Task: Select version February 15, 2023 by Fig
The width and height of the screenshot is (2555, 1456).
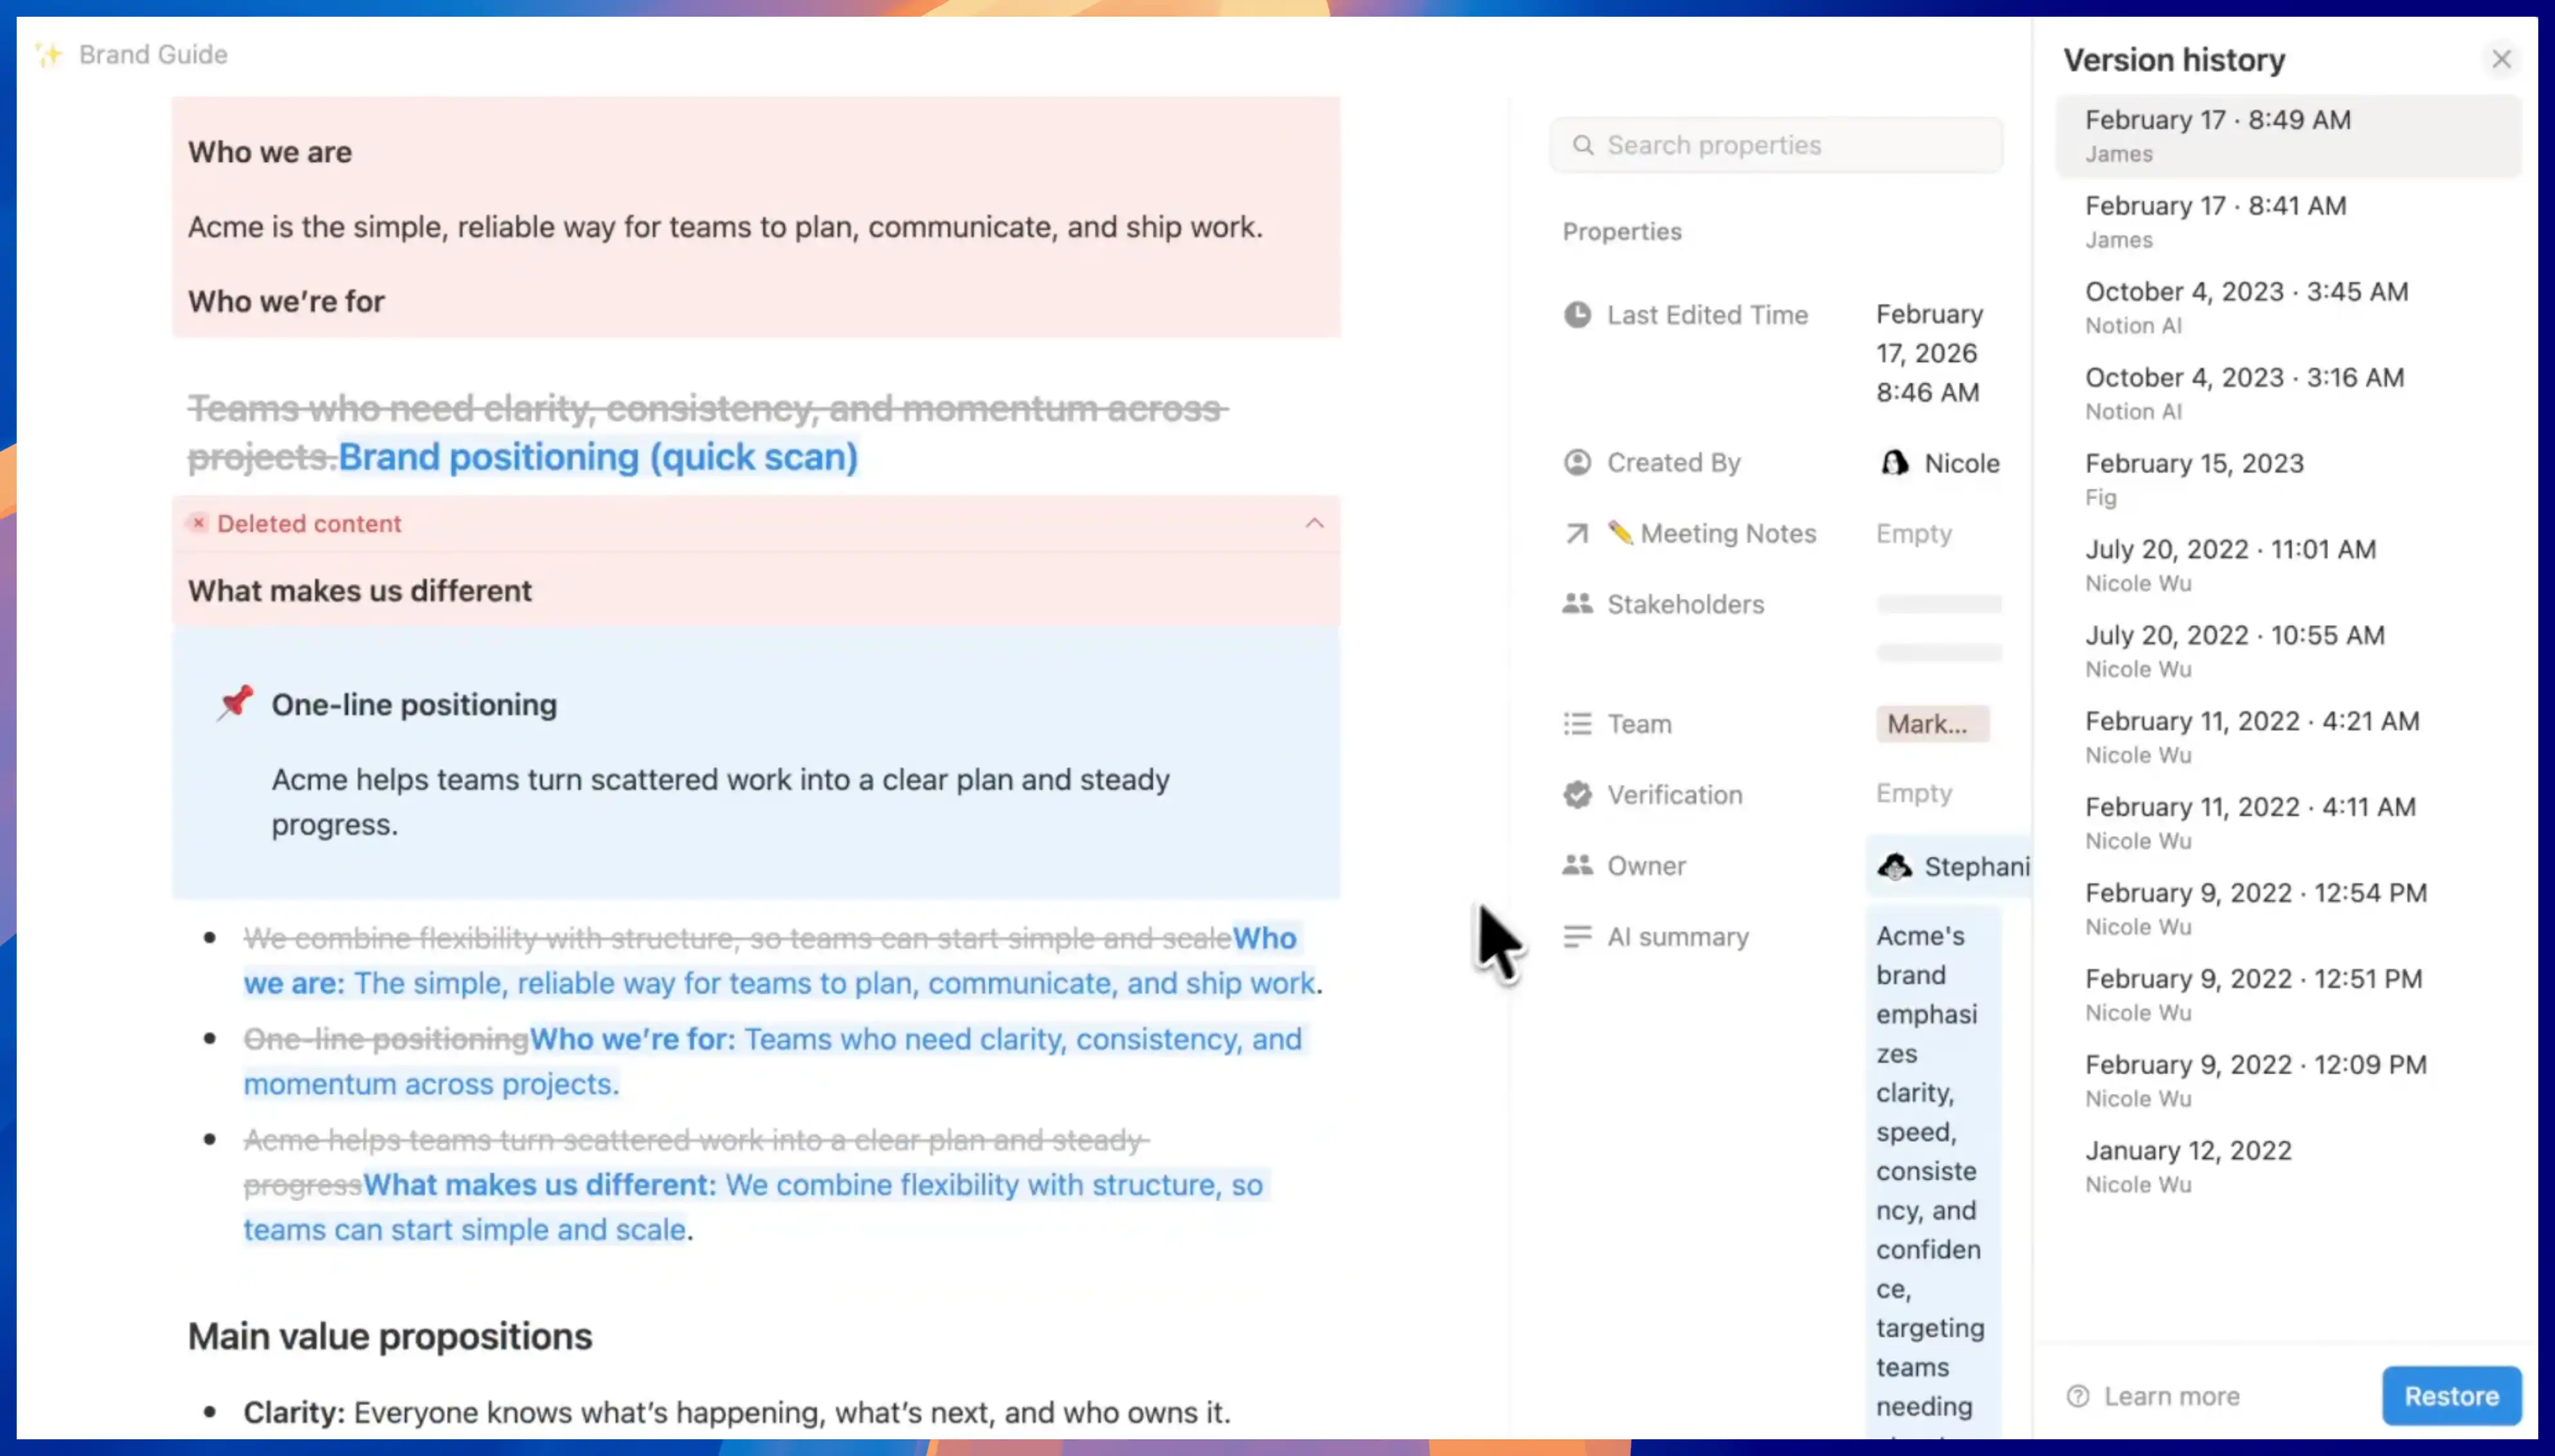Action: tap(2288, 480)
